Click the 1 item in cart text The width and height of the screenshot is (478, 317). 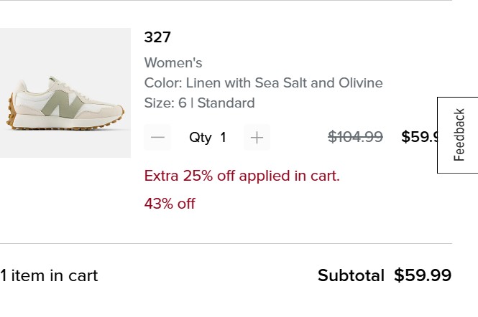[x=49, y=275]
